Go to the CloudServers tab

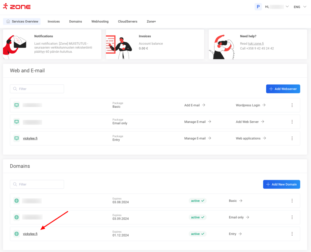tap(128, 22)
